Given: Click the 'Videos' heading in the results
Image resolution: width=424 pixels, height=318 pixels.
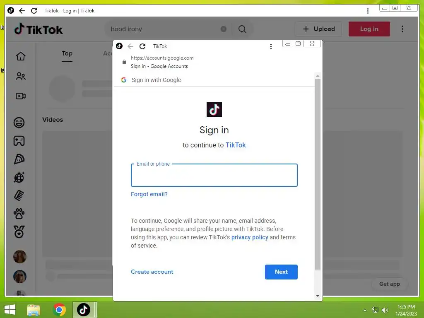Looking at the screenshot, I should coord(53,120).
